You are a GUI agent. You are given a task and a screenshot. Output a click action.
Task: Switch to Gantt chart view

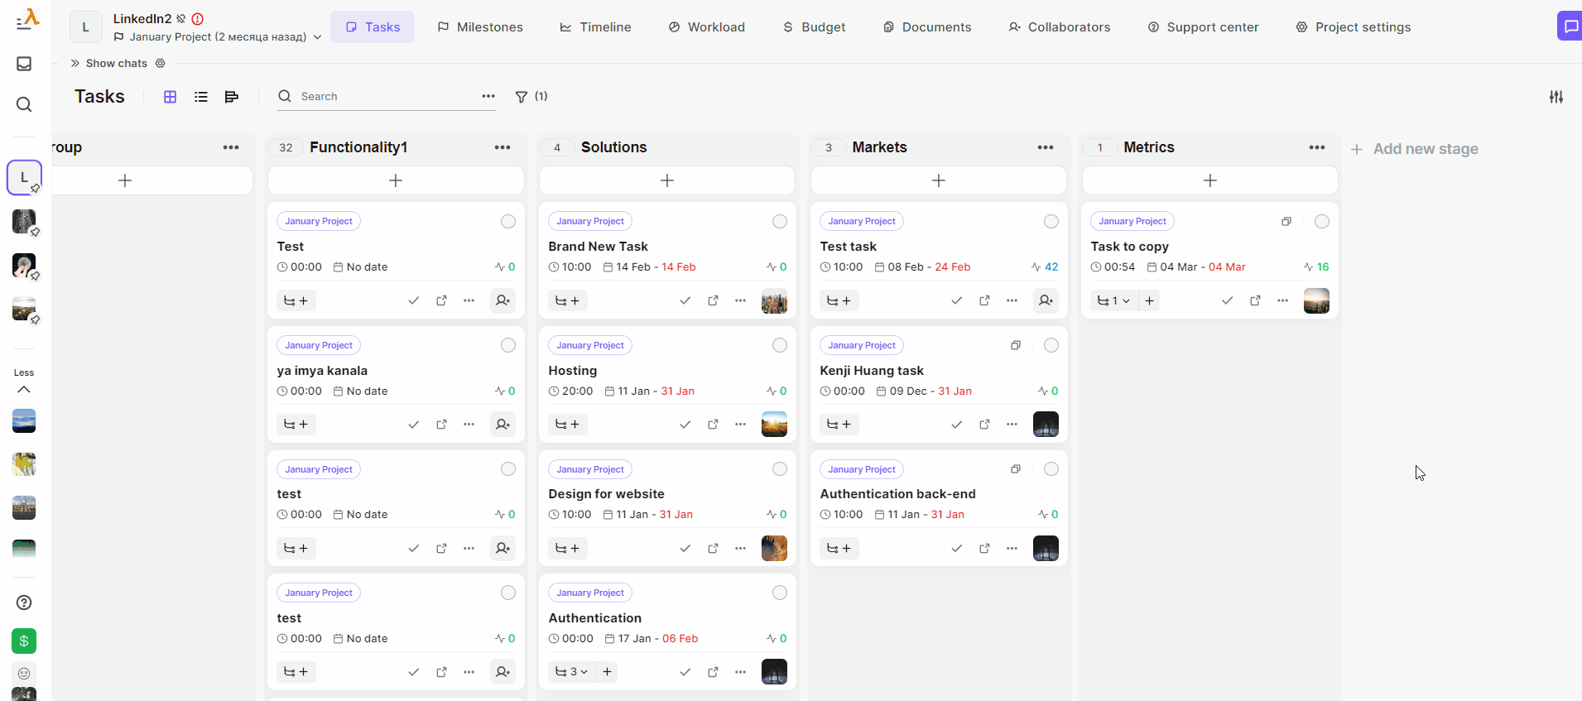(232, 97)
